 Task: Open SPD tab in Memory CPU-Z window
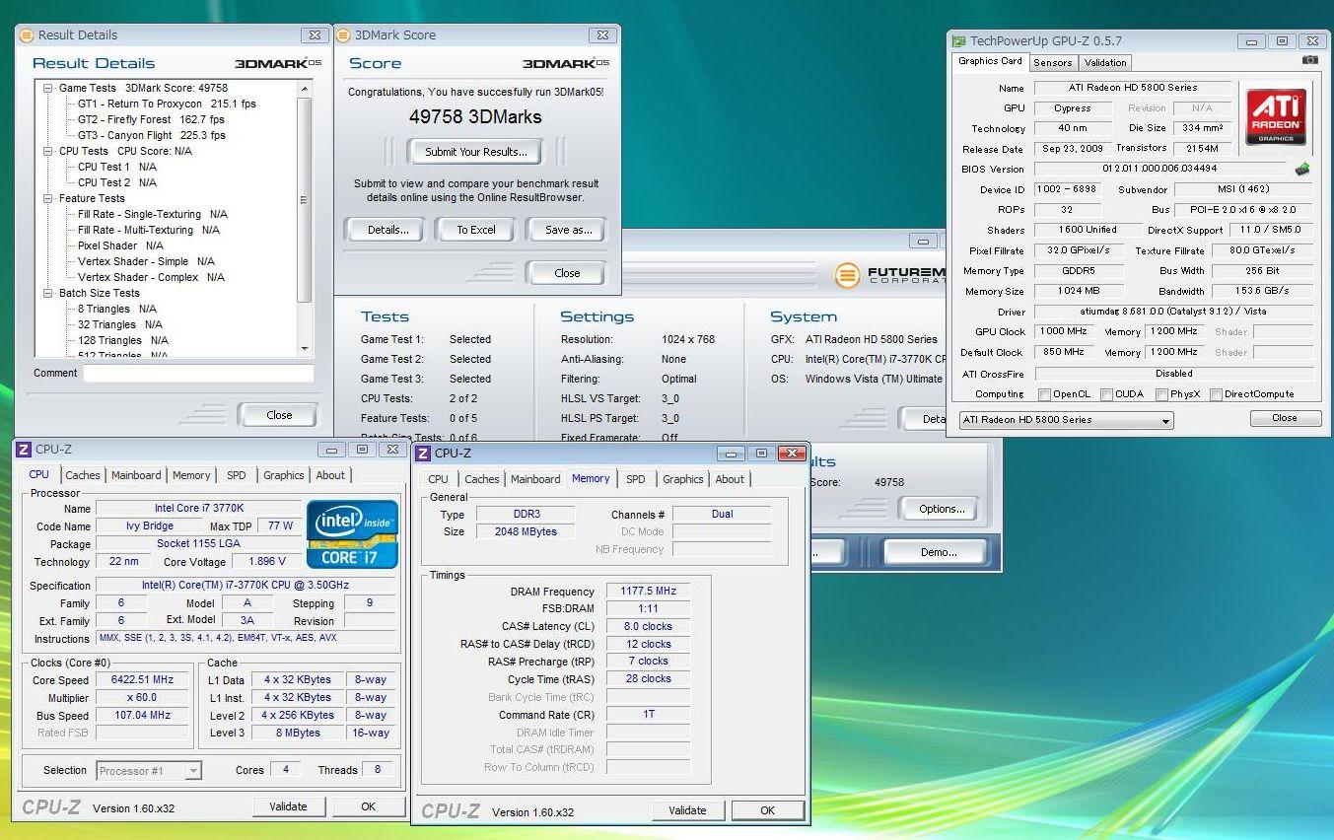point(636,479)
